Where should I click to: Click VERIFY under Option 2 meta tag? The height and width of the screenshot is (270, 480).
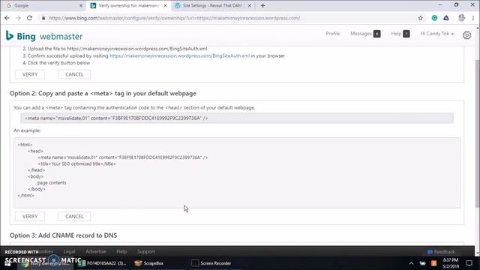pyautogui.click(x=30, y=217)
